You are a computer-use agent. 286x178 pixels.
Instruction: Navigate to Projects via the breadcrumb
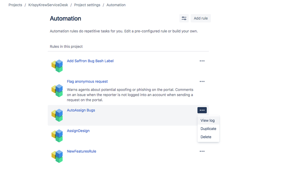15,5
